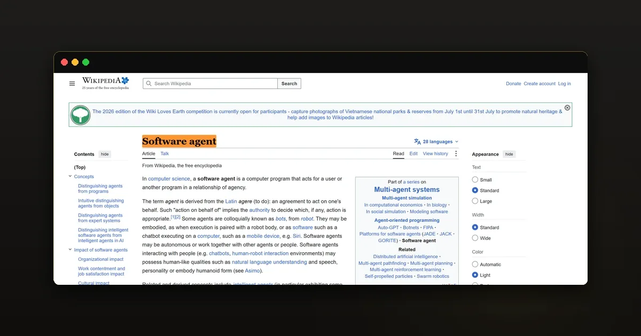The width and height of the screenshot is (641, 336).
Task: Open the Multi-agent systems infobox title
Action: click(407, 189)
